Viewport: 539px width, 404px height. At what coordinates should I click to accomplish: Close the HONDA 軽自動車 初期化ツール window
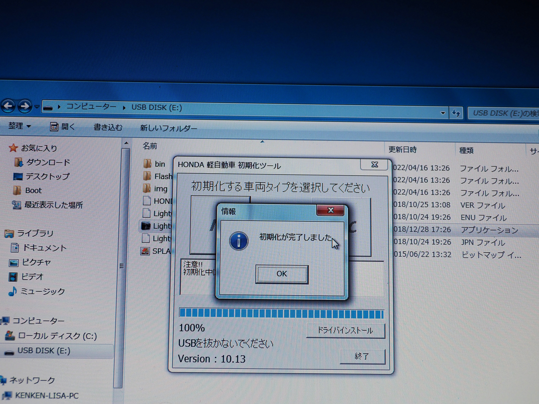pyautogui.click(x=374, y=165)
